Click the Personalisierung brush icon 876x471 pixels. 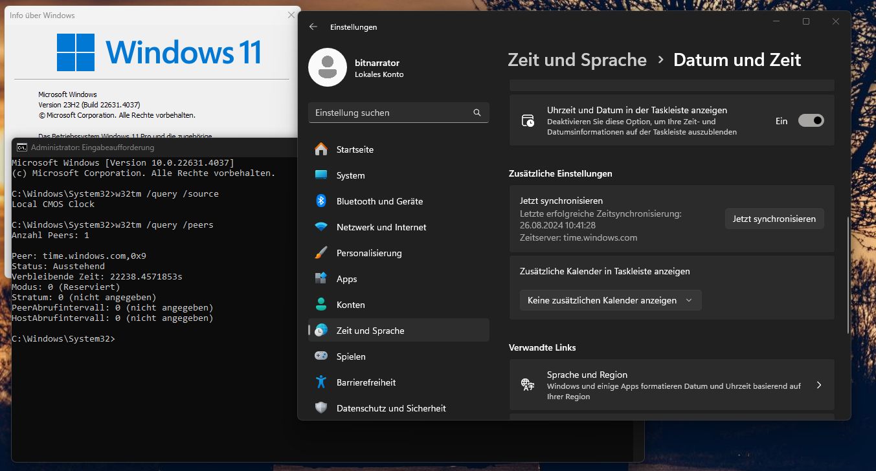(321, 253)
